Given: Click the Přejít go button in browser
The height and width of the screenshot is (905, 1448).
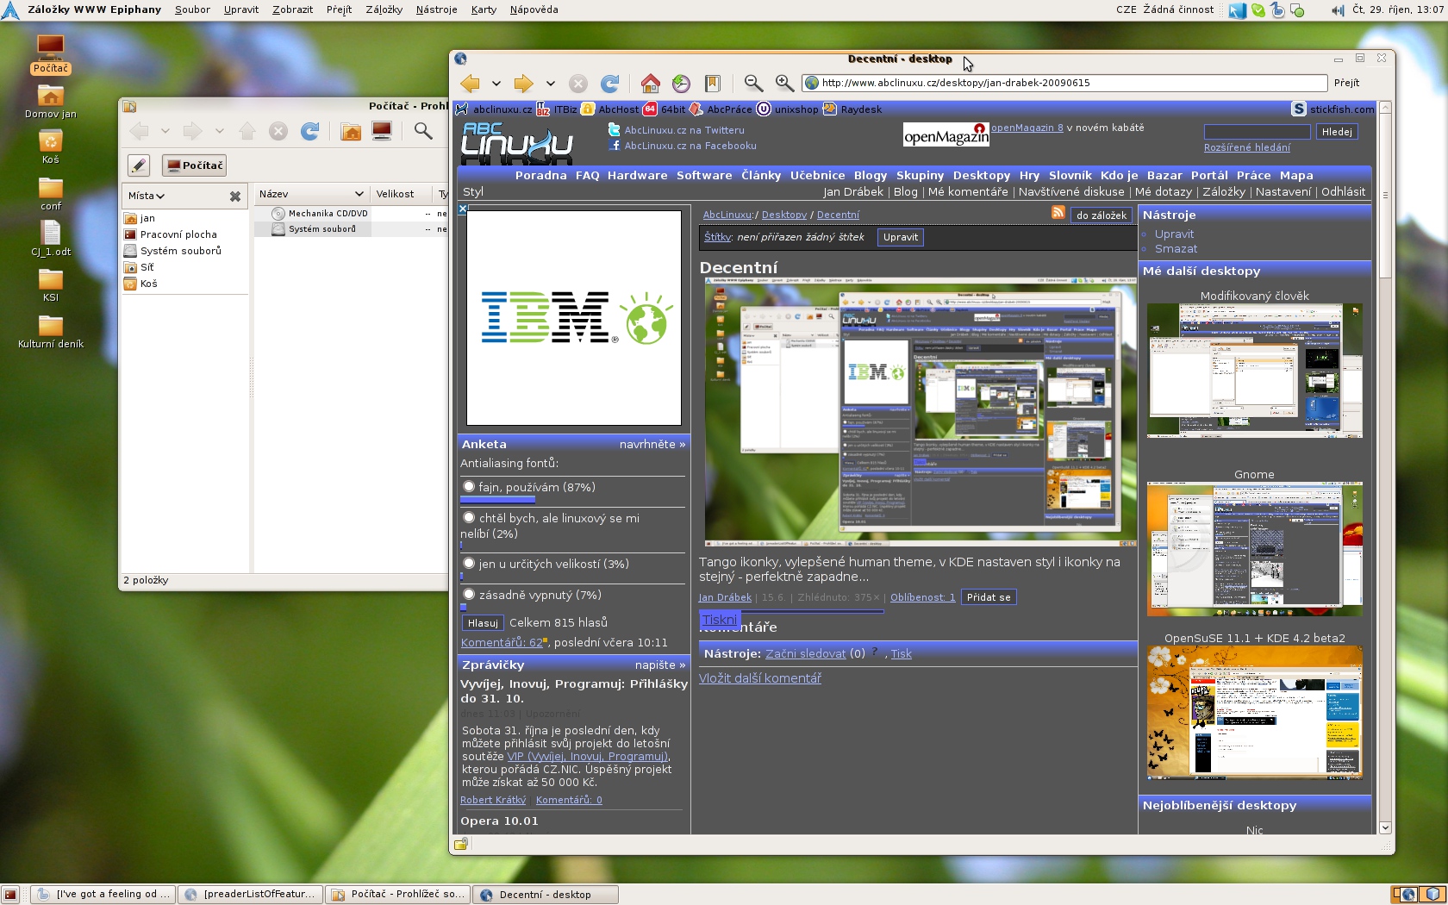Looking at the screenshot, I should (x=1346, y=83).
